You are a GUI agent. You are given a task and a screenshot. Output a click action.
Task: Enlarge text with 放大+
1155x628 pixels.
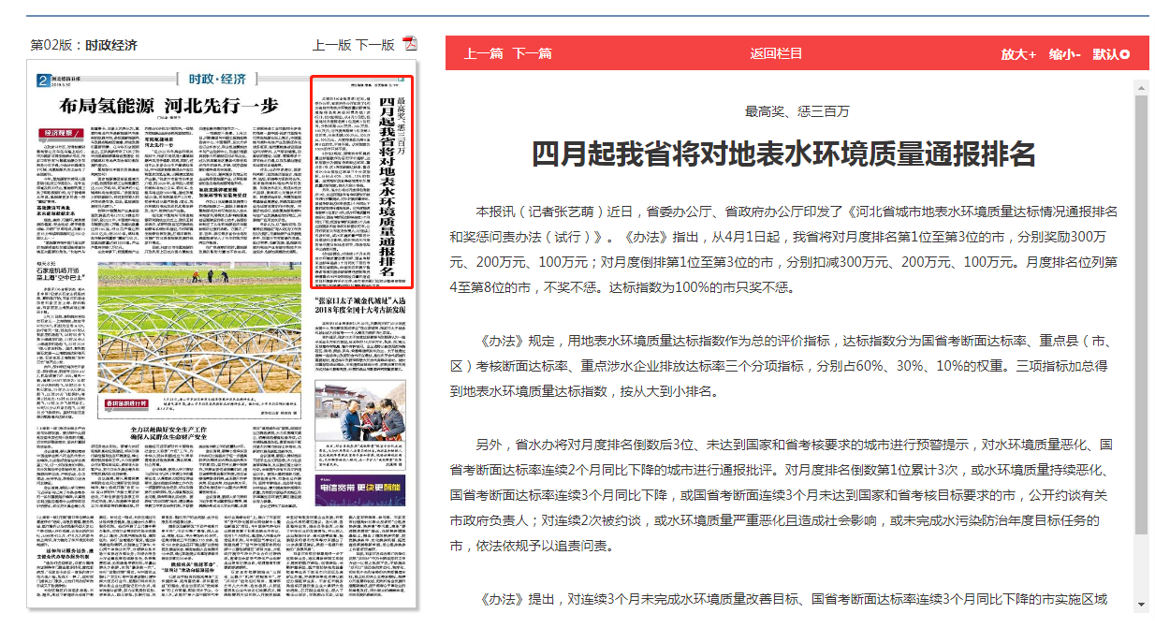point(1018,54)
